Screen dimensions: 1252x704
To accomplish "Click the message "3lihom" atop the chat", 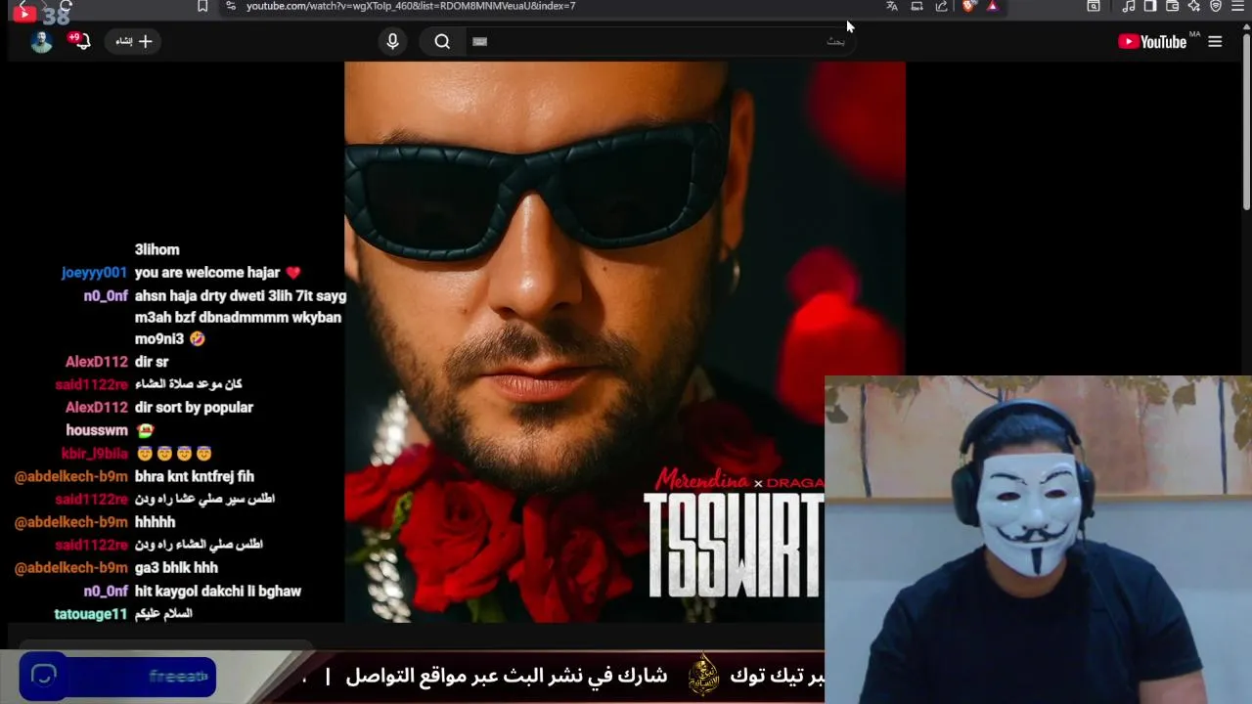I will coord(156,249).
